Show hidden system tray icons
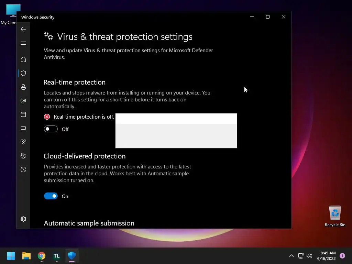Screen dimensions: 352x264 click(x=291, y=256)
